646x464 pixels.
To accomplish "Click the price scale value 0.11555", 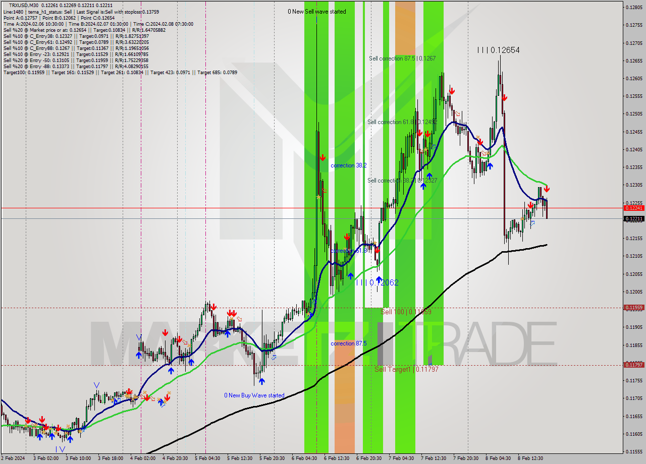I will coord(634,451).
